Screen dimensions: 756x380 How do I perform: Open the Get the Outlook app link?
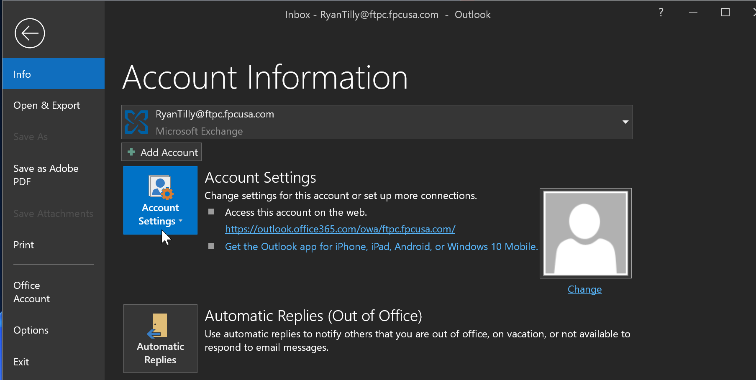pos(382,247)
